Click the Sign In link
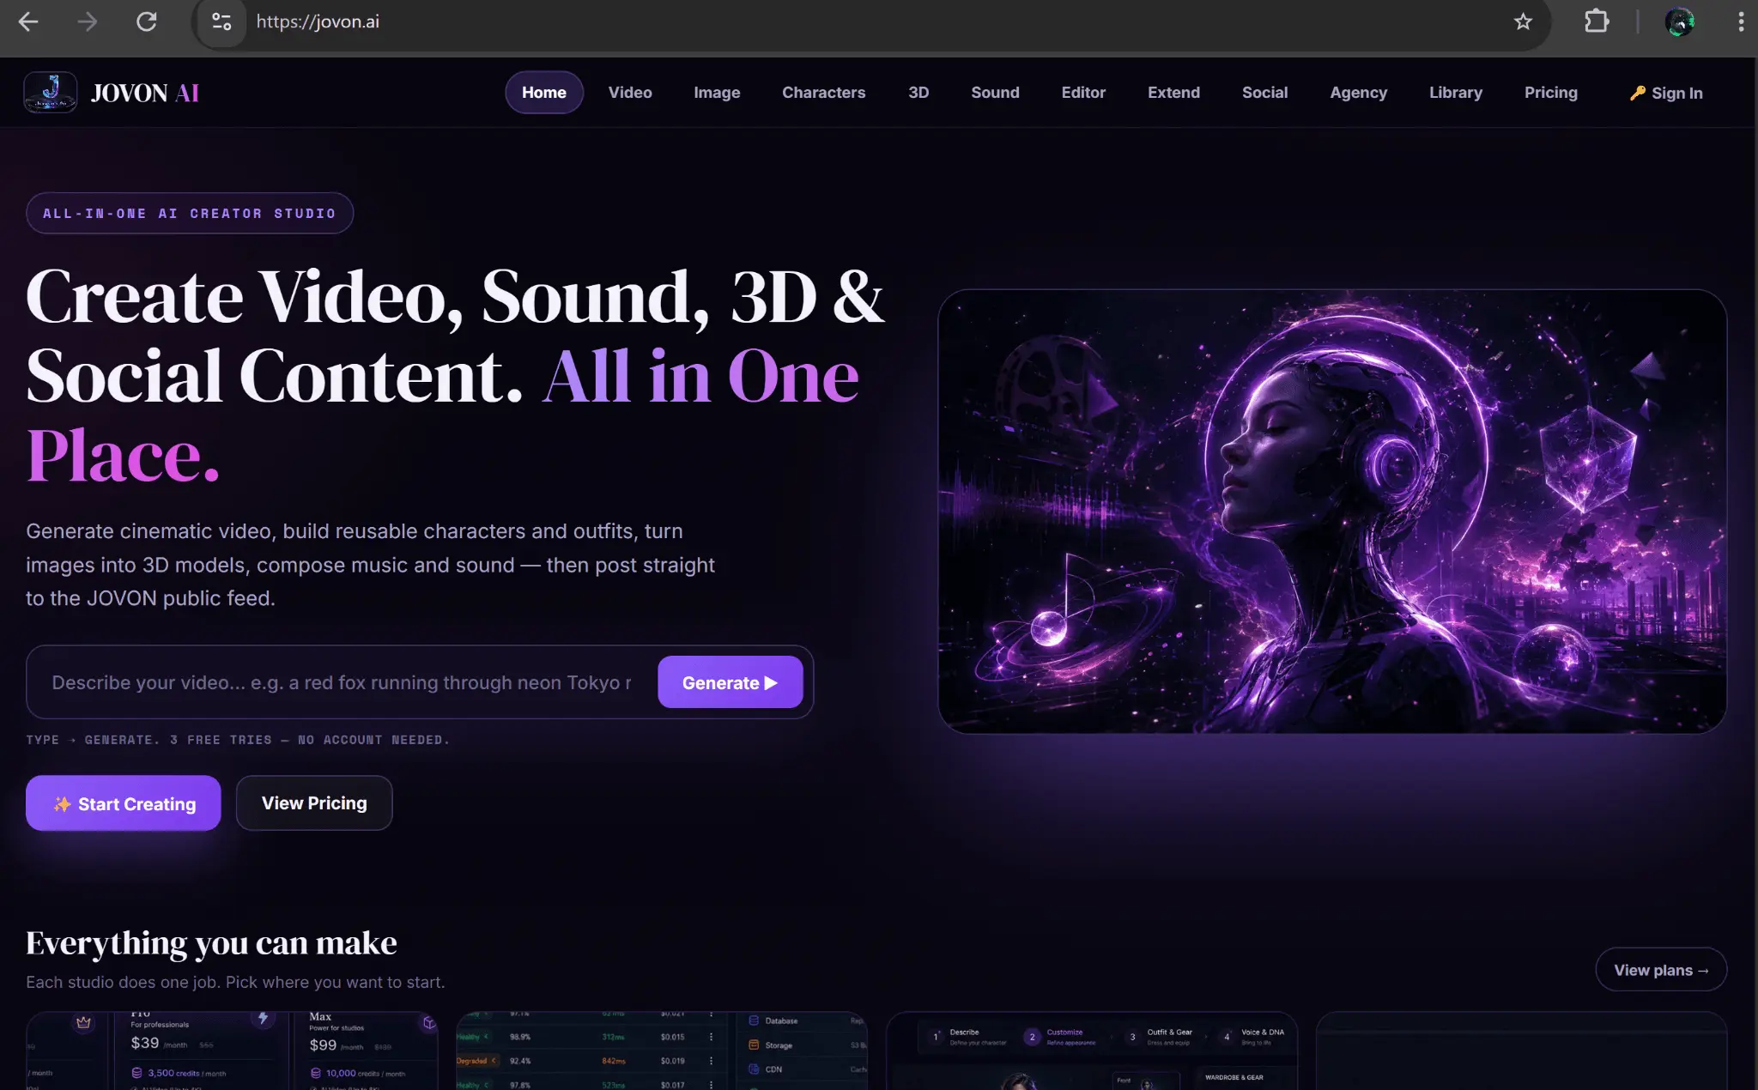This screenshot has height=1090, width=1758. (x=1666, y=93)
